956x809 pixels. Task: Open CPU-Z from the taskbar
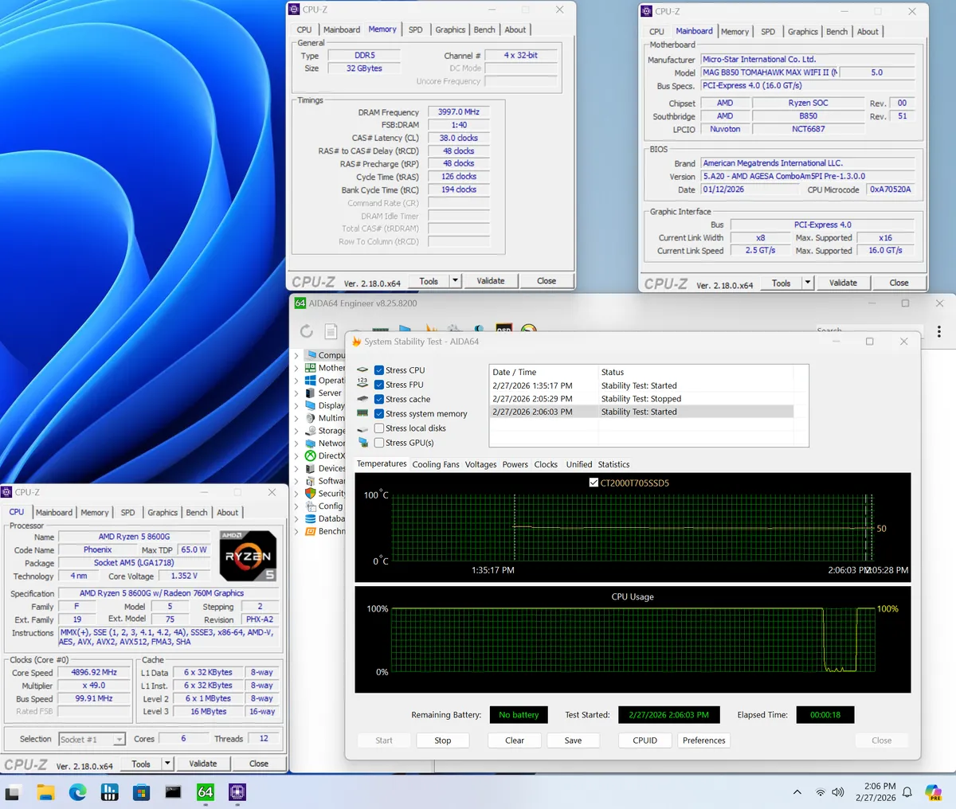coord(237,791)
